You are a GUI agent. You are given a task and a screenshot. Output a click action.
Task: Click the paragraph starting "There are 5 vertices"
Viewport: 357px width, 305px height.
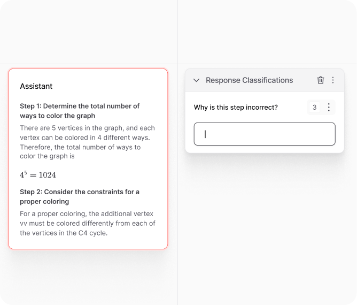coord(87,142)
